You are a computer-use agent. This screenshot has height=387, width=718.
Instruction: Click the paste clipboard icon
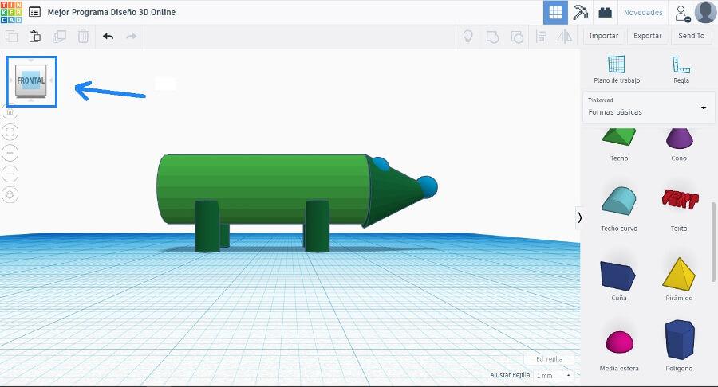(x=34, y=36)
